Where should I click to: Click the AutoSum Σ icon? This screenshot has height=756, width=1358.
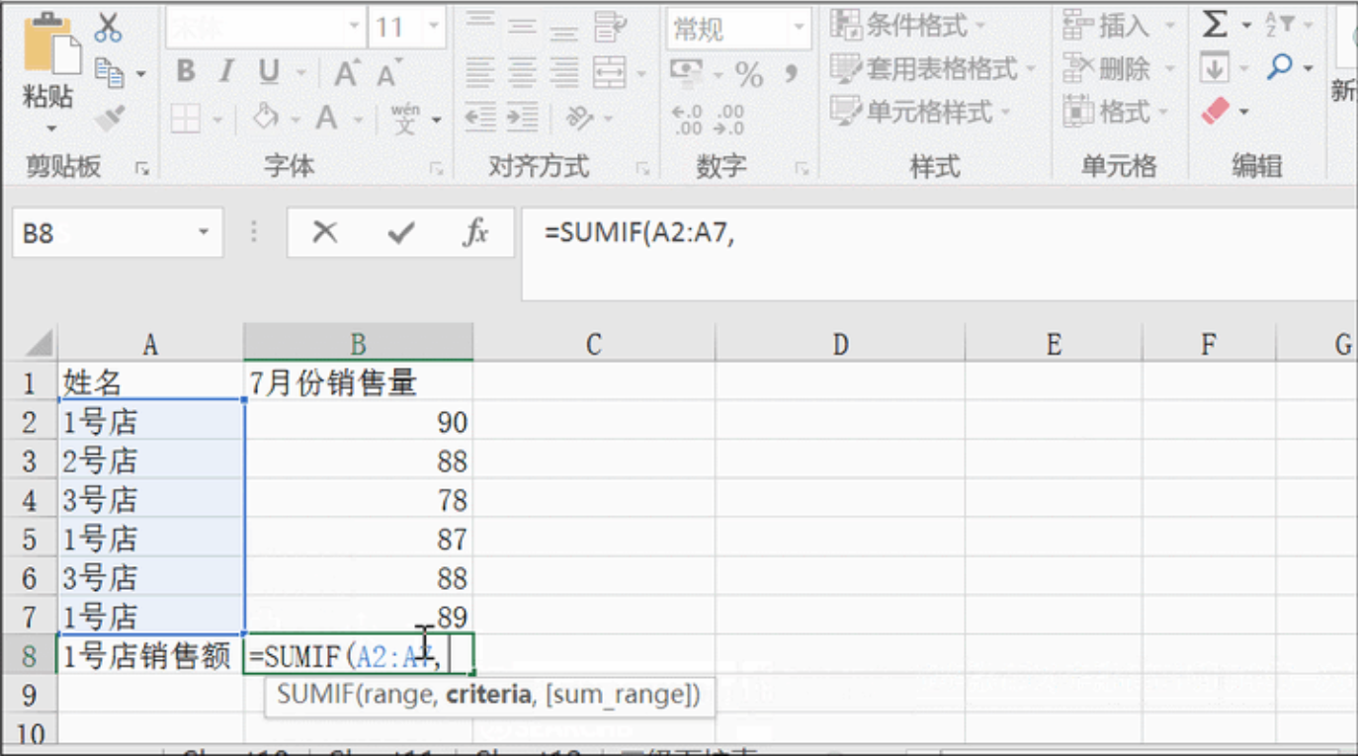pyautogui.click(x=1215, y=23)
